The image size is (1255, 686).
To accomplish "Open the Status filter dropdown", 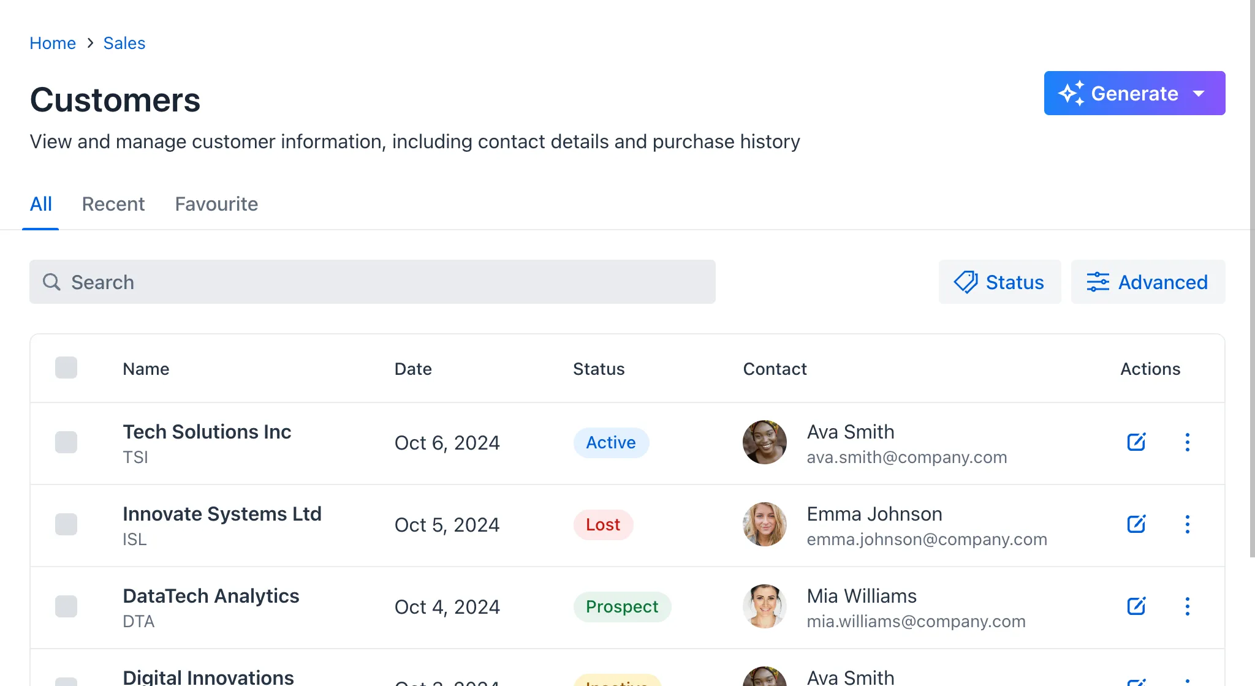I will [999, 282].
